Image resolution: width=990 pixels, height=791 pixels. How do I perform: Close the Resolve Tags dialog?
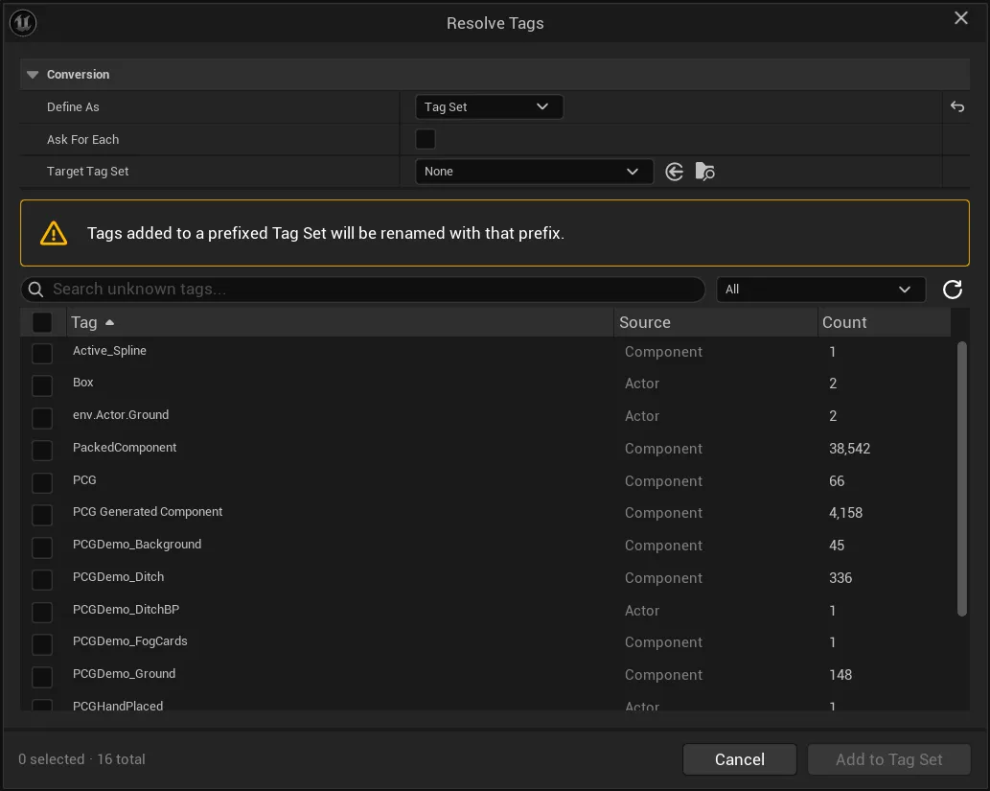coord(961,17)
